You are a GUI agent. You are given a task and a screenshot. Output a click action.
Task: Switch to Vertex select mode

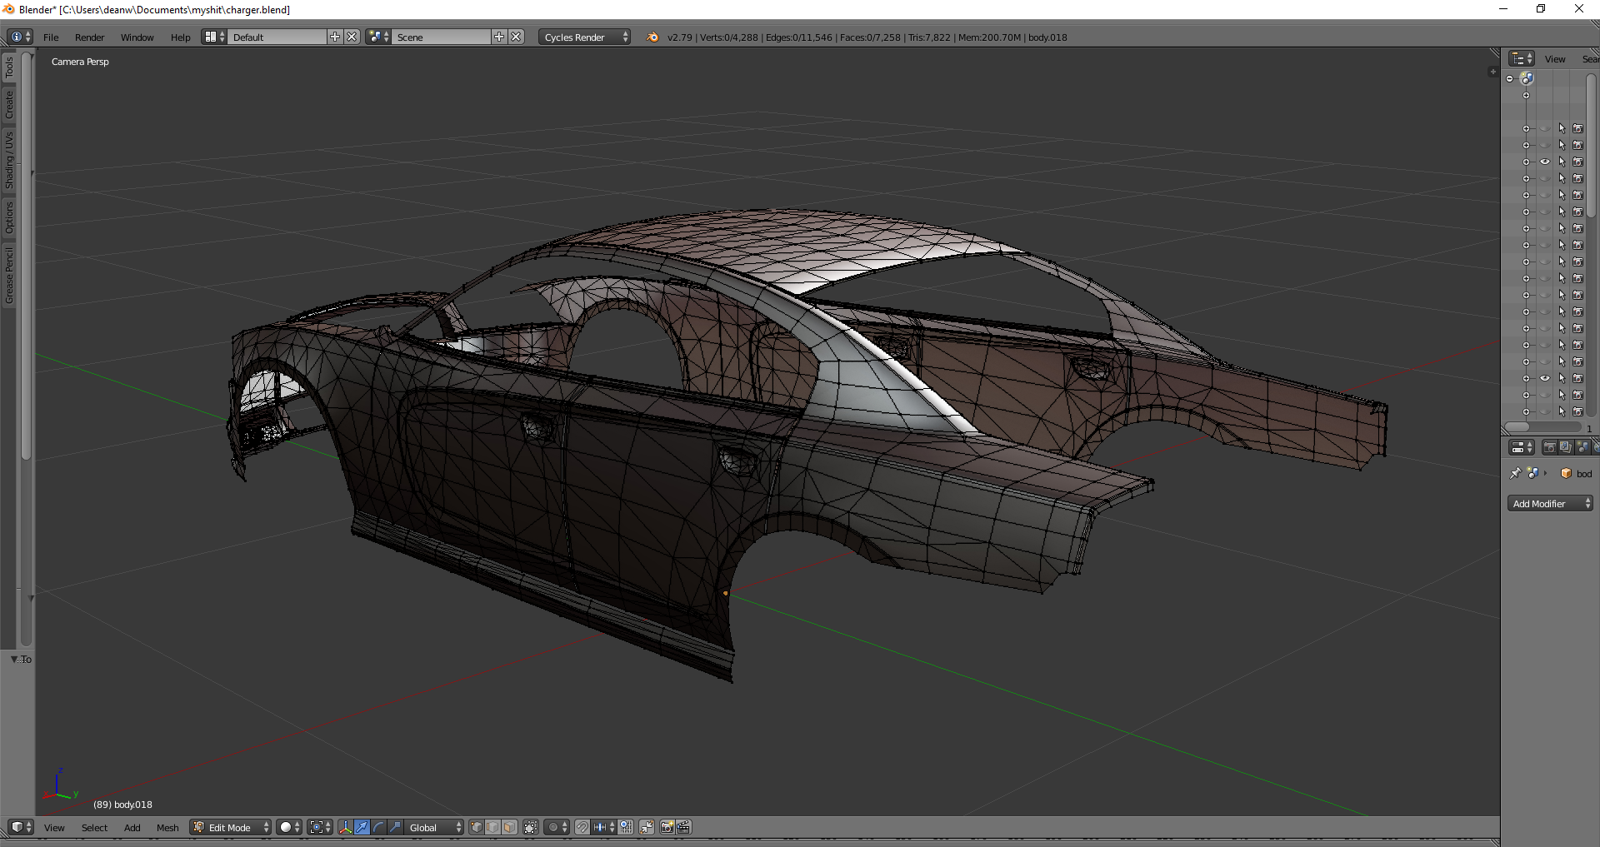tap(476, 827)
